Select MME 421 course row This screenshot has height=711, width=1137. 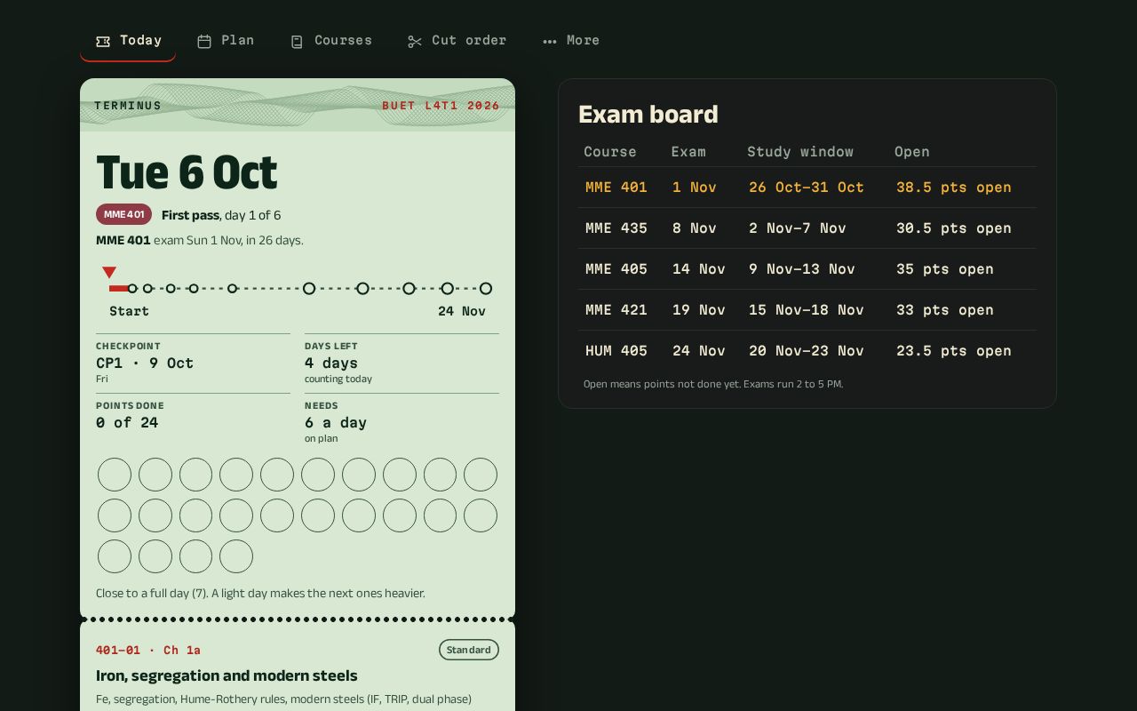coord(807,310)
